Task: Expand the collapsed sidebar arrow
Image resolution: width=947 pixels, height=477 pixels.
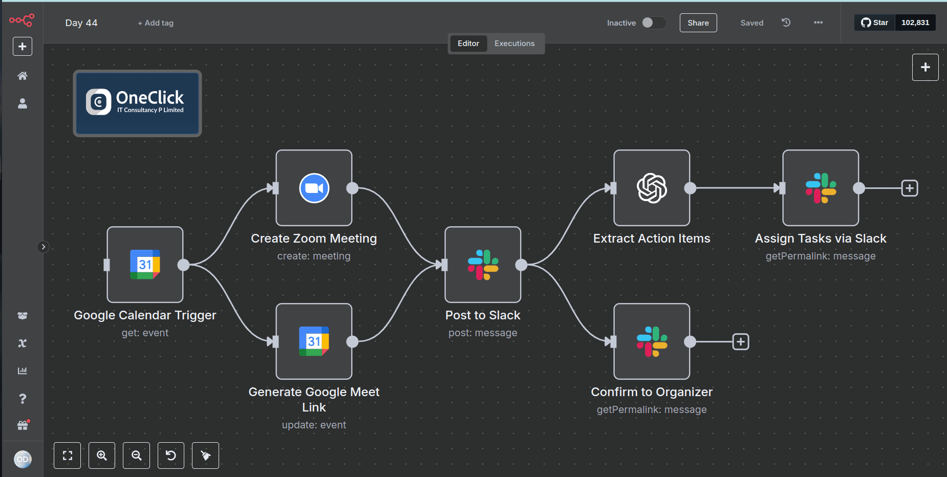Action: (44, 247)
